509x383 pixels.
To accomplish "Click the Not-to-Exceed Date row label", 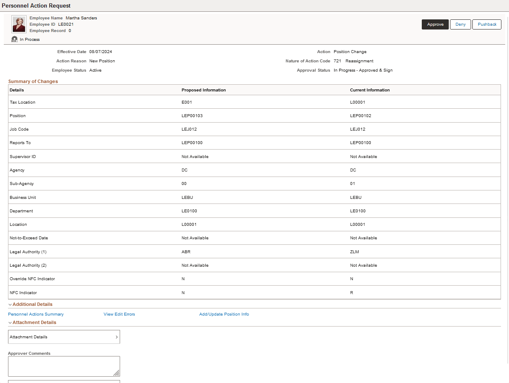I will (29, 238).
